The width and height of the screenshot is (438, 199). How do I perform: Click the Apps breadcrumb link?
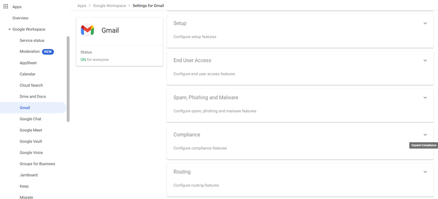(x=82, y=6)
